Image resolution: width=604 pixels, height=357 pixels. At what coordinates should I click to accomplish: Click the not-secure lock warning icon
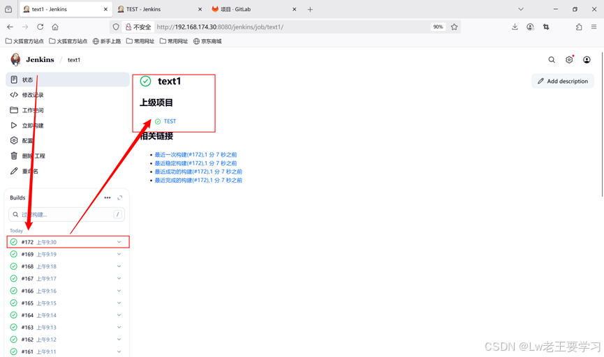click(128, 27)
